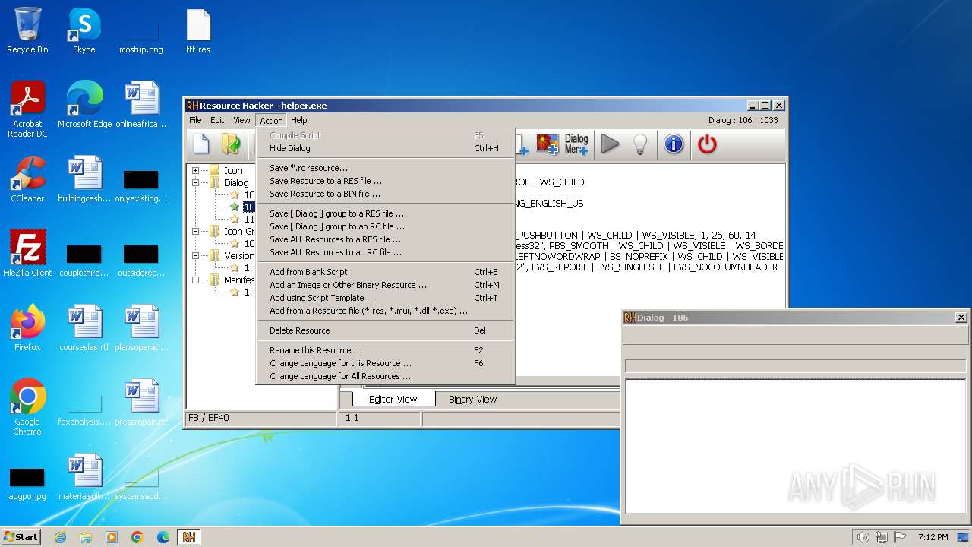Choose Add using Script Template
972x547 pixels.
point(386,298)
